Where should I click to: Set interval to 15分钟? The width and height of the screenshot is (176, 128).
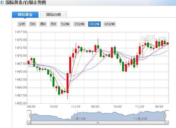(x=79, y=24)
